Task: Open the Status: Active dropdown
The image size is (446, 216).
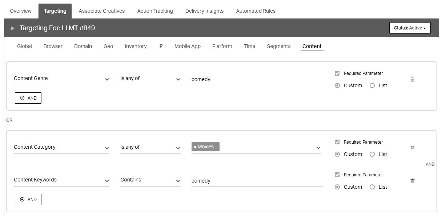Action: (x=410, y=28)
